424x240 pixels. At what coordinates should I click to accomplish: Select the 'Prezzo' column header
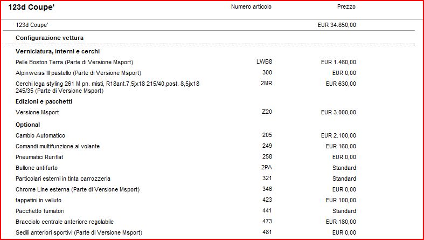(346, 7)
